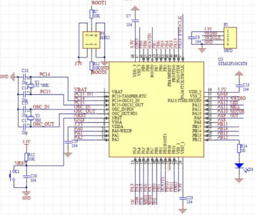Select capacitor C10 near the PC14 net
Viewport: 257px width, 218px height.
click(24, 77)
